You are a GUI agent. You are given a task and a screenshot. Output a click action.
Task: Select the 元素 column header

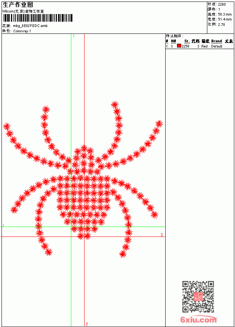coord(229,41)
